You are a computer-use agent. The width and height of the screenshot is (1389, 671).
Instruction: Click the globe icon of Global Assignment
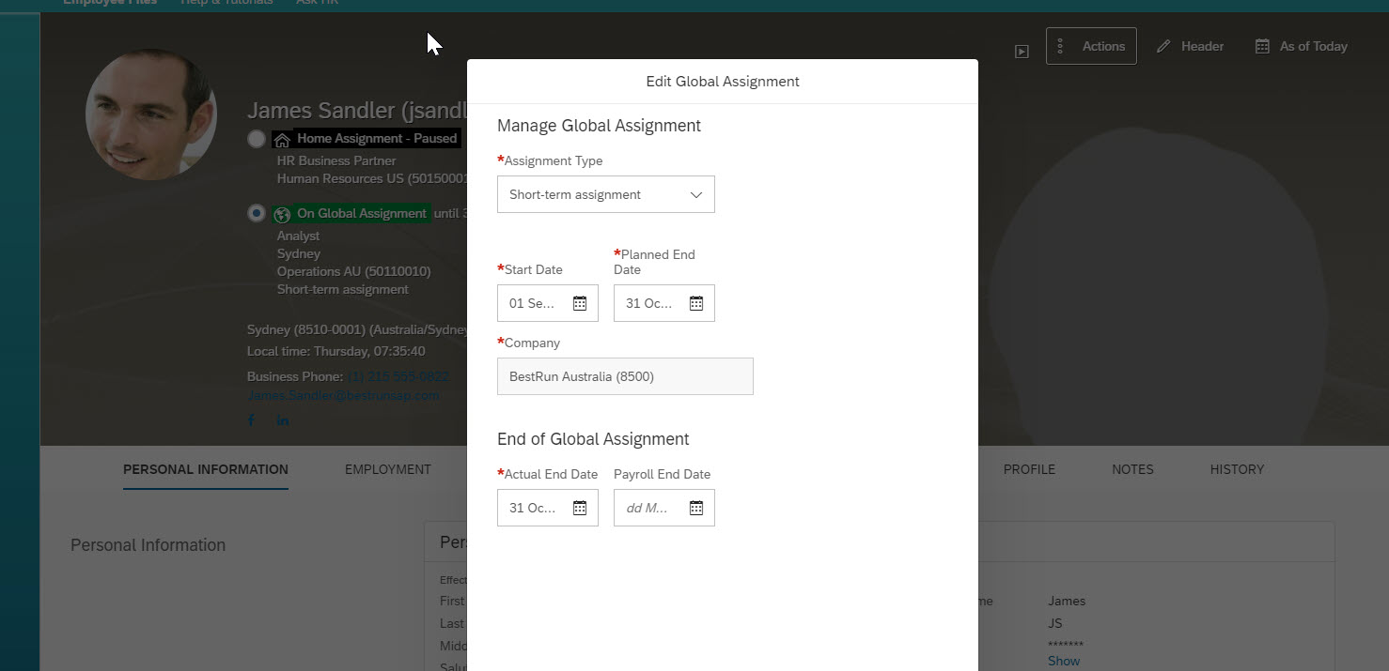(x=282, y=215)
